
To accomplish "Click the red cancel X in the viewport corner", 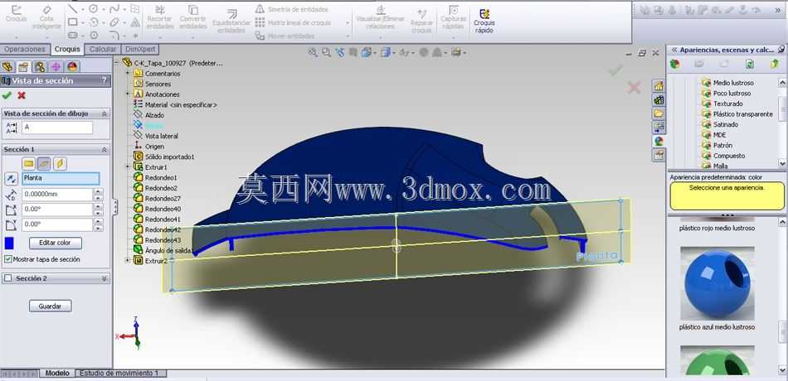I will (635, 88).
